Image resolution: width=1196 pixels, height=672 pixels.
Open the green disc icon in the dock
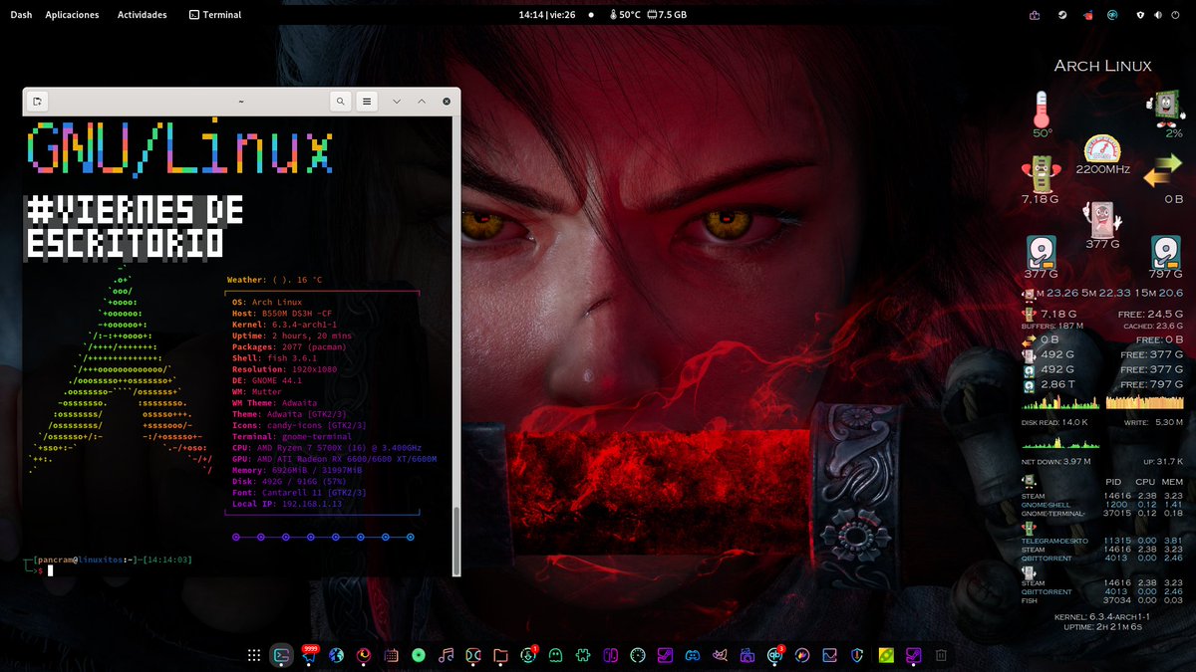tap(418, 655)
